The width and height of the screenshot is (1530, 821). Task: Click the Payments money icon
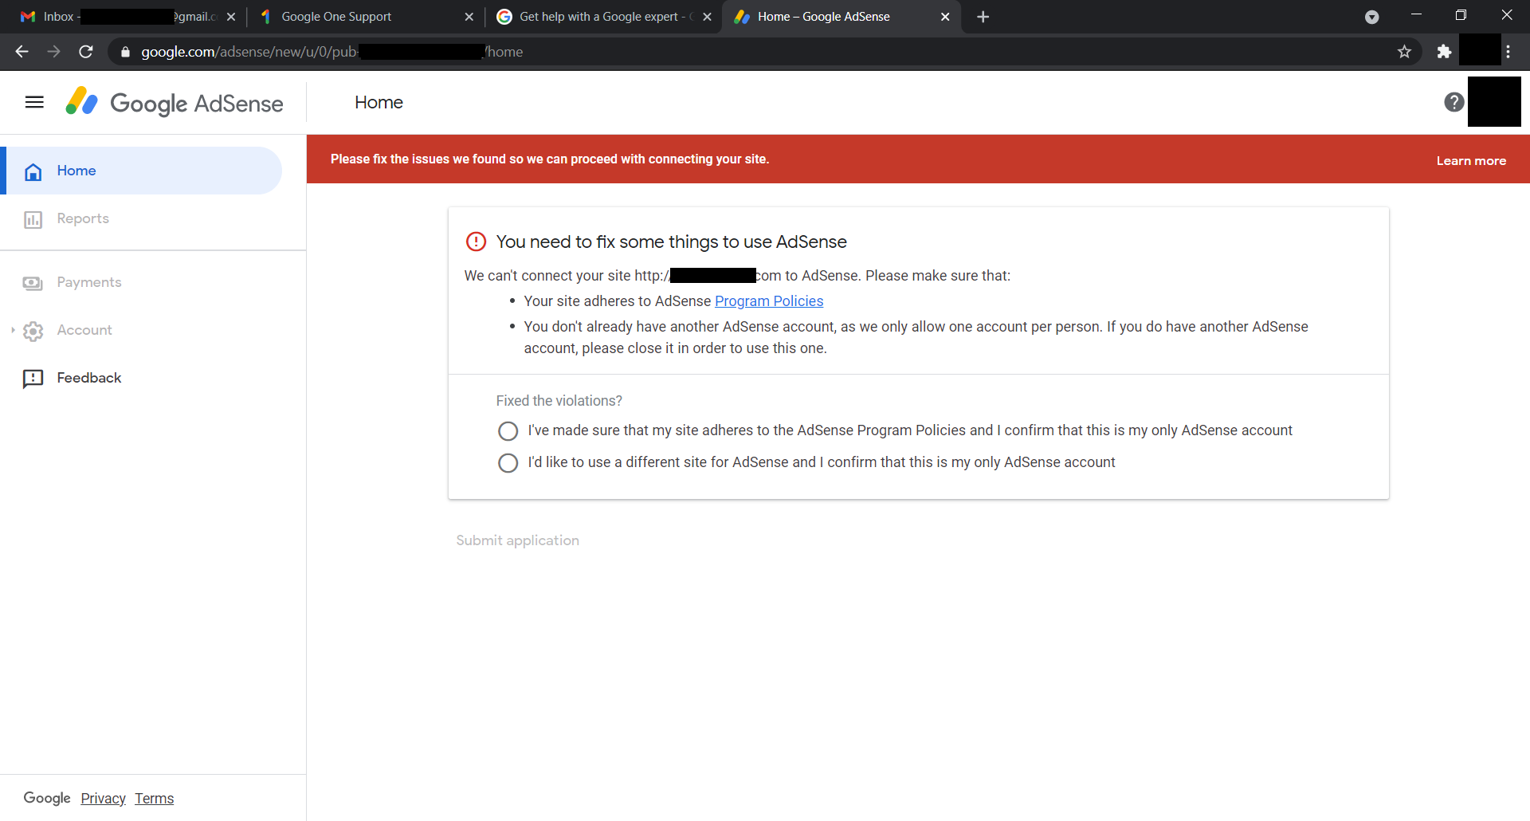[x=33, y=283]
